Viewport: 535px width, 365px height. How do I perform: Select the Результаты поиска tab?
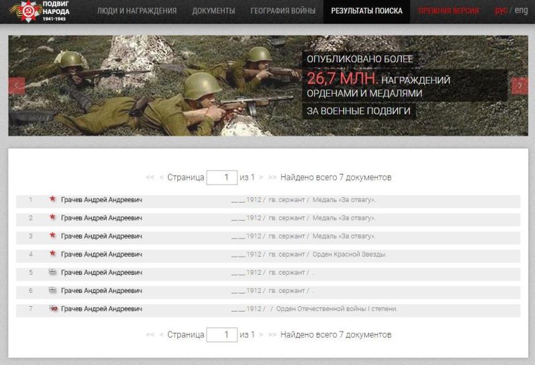pos(366,11)
